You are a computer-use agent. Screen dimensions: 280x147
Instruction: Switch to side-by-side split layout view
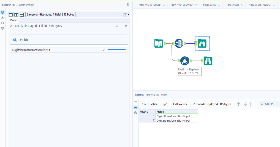(x=16, y=15)
